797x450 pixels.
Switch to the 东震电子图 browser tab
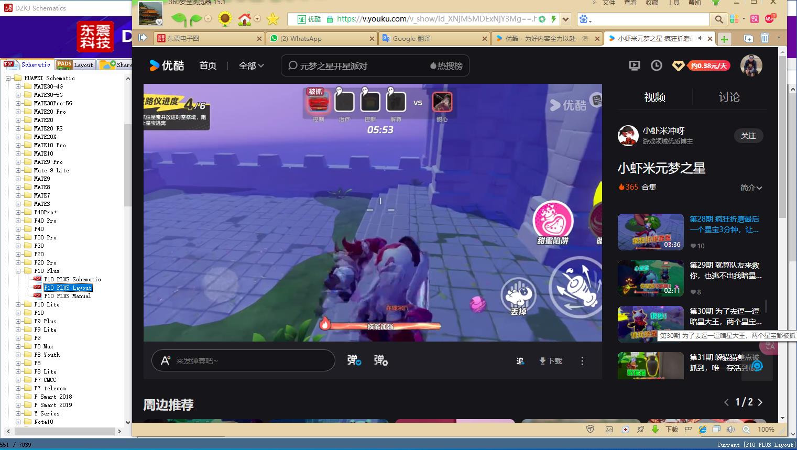[x=208, y=38]
